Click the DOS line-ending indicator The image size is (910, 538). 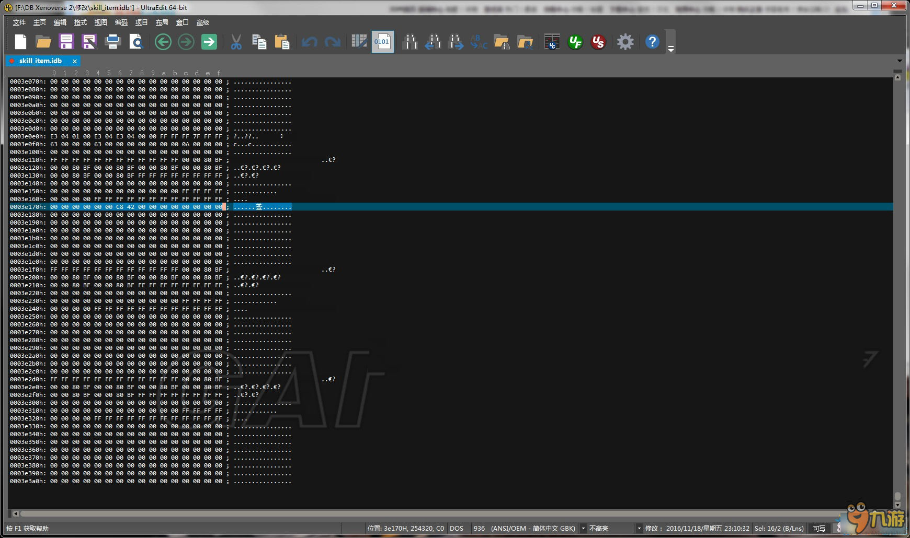457,529
